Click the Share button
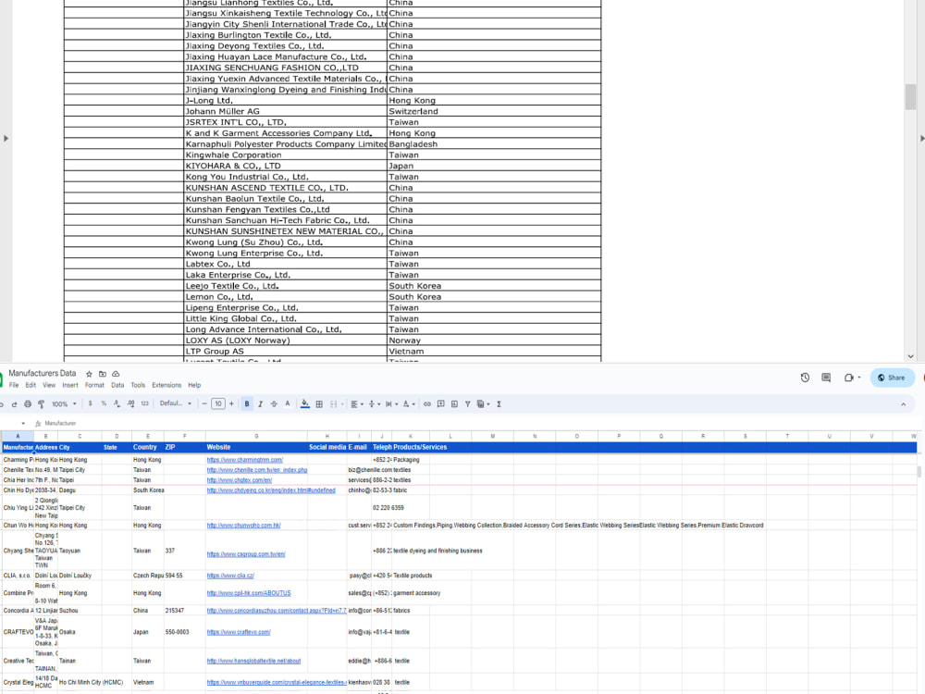 coord(892,378)
